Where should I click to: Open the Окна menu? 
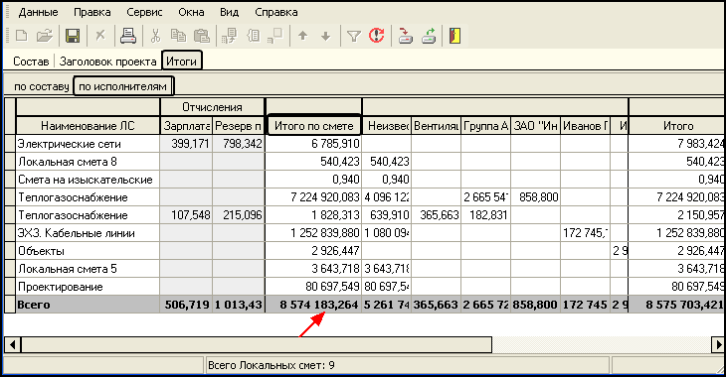click(191, 12)
